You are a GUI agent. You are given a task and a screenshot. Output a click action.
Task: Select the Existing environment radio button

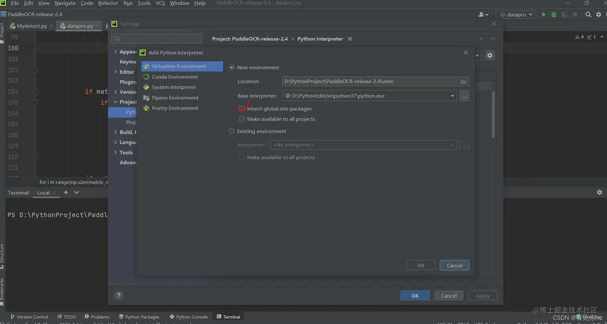coord(232,131)
